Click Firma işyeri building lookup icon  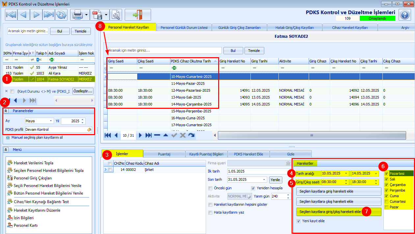click(x=288, y=163)
